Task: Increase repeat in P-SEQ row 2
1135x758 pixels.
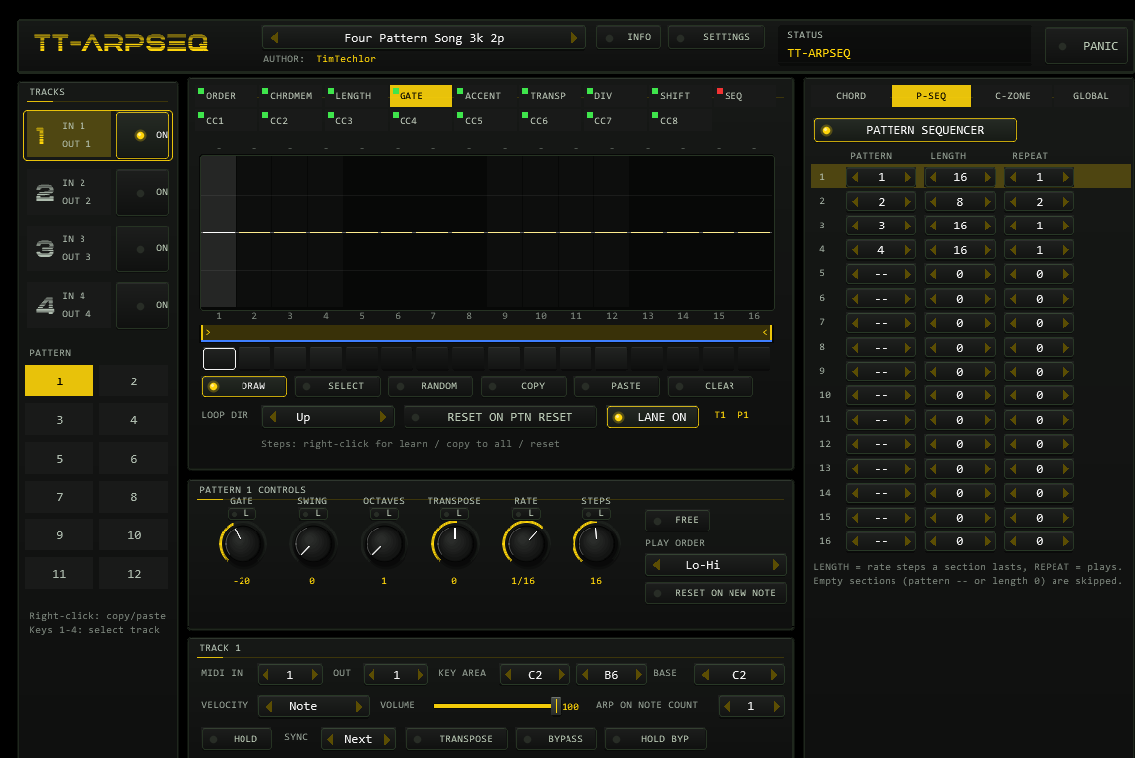Action: click(x=1065, y=202)
